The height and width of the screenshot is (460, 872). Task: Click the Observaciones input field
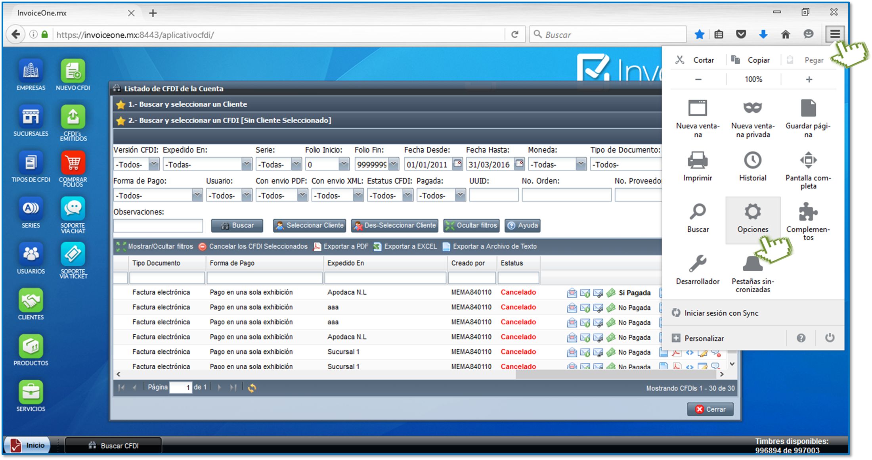[x=158, y=225]
